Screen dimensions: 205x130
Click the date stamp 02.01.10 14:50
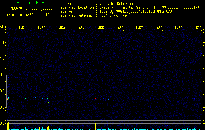click(x=20, y=15)
